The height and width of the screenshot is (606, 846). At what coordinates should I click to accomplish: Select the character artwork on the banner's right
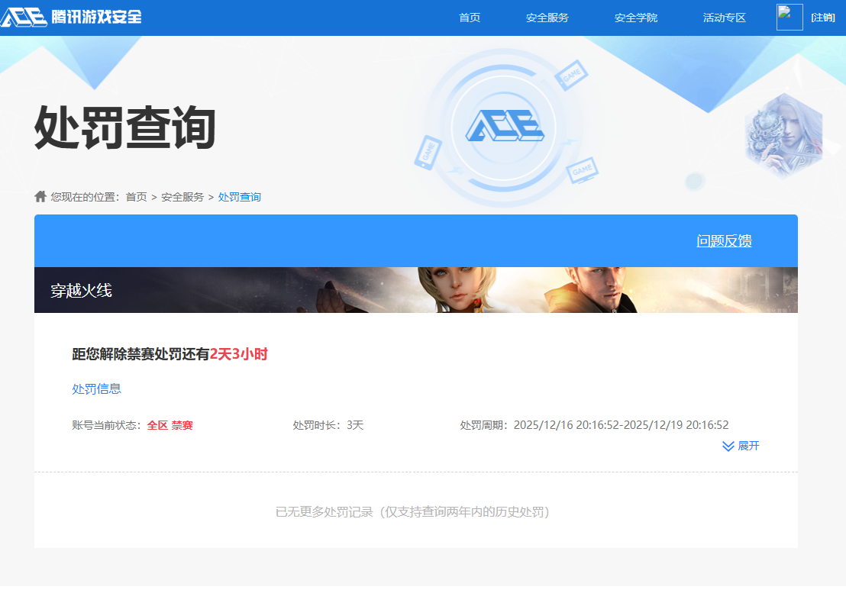click(x=783, y=137)
